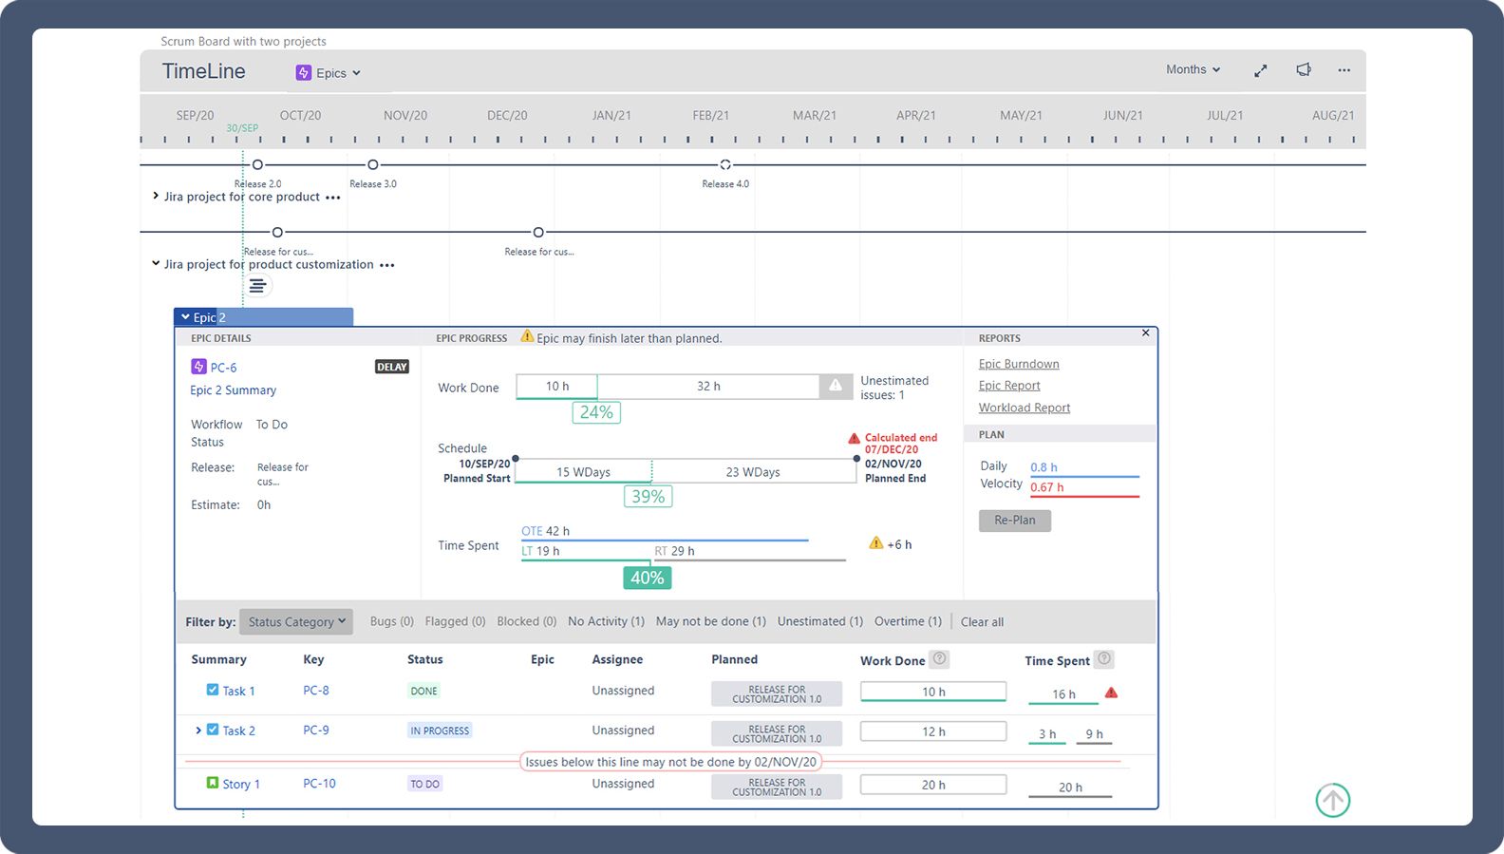Click the Task 2 checkbox type icon
1504x854 pixels.
pos(213,730)
